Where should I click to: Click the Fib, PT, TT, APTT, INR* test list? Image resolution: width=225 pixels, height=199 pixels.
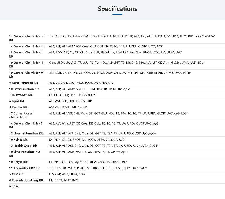tap(64, 180)
